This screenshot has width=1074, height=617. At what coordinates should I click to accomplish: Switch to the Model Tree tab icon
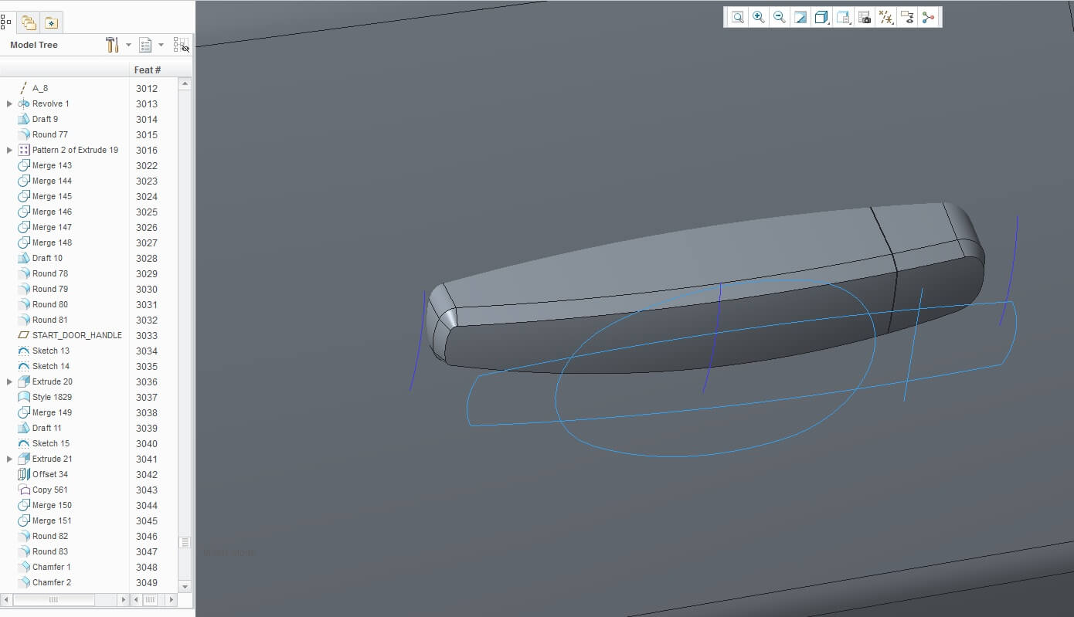pos(5,22)
